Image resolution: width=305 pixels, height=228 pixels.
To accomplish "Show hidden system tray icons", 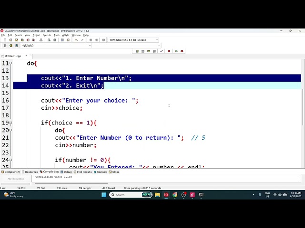I will pyautogui.click(x=254, y=195).
